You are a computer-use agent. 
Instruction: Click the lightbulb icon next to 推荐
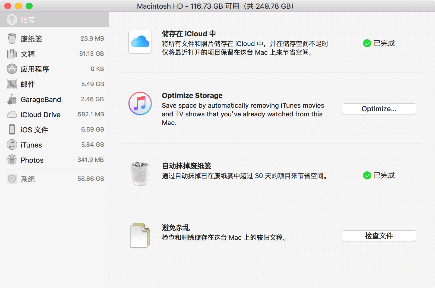[12, 19]
